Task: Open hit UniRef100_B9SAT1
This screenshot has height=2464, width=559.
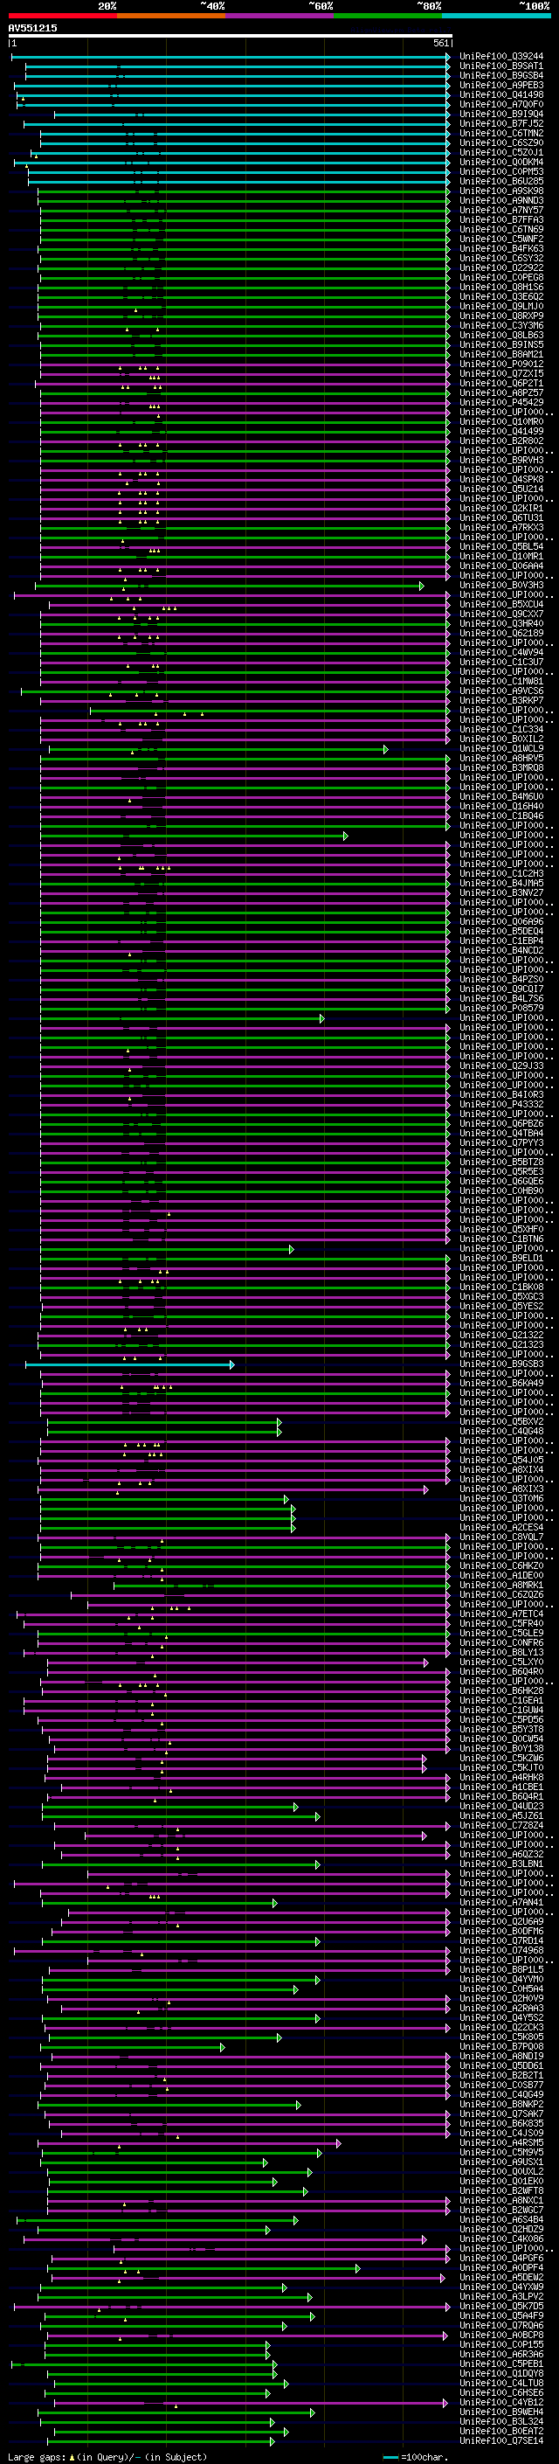Action: tap(500, 66)
